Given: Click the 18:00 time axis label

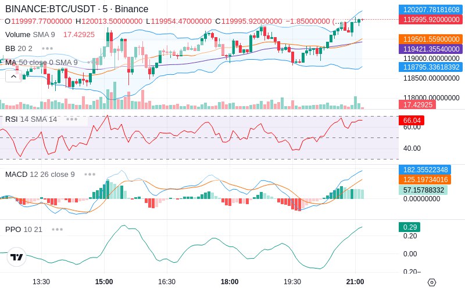Looking at the screenshot, I should [230, 282].
